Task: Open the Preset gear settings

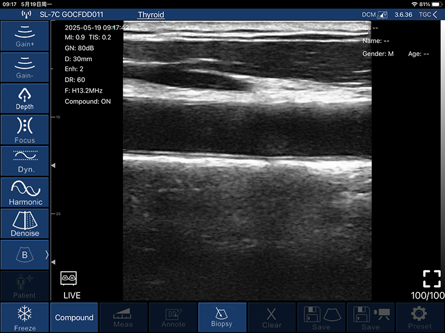Action: click(419, 317)
